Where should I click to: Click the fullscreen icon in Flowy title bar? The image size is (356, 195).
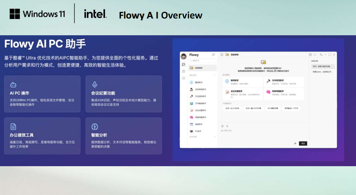tap(330, 55)
